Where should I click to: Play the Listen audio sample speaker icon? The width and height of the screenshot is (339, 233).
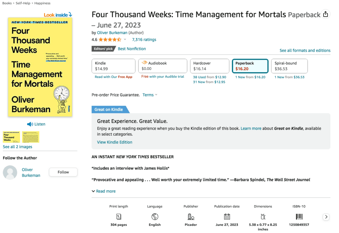(x=30, y=124)
